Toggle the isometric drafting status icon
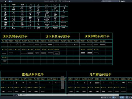The width and height of the screenshot is (132, 99). click(117, 97)
